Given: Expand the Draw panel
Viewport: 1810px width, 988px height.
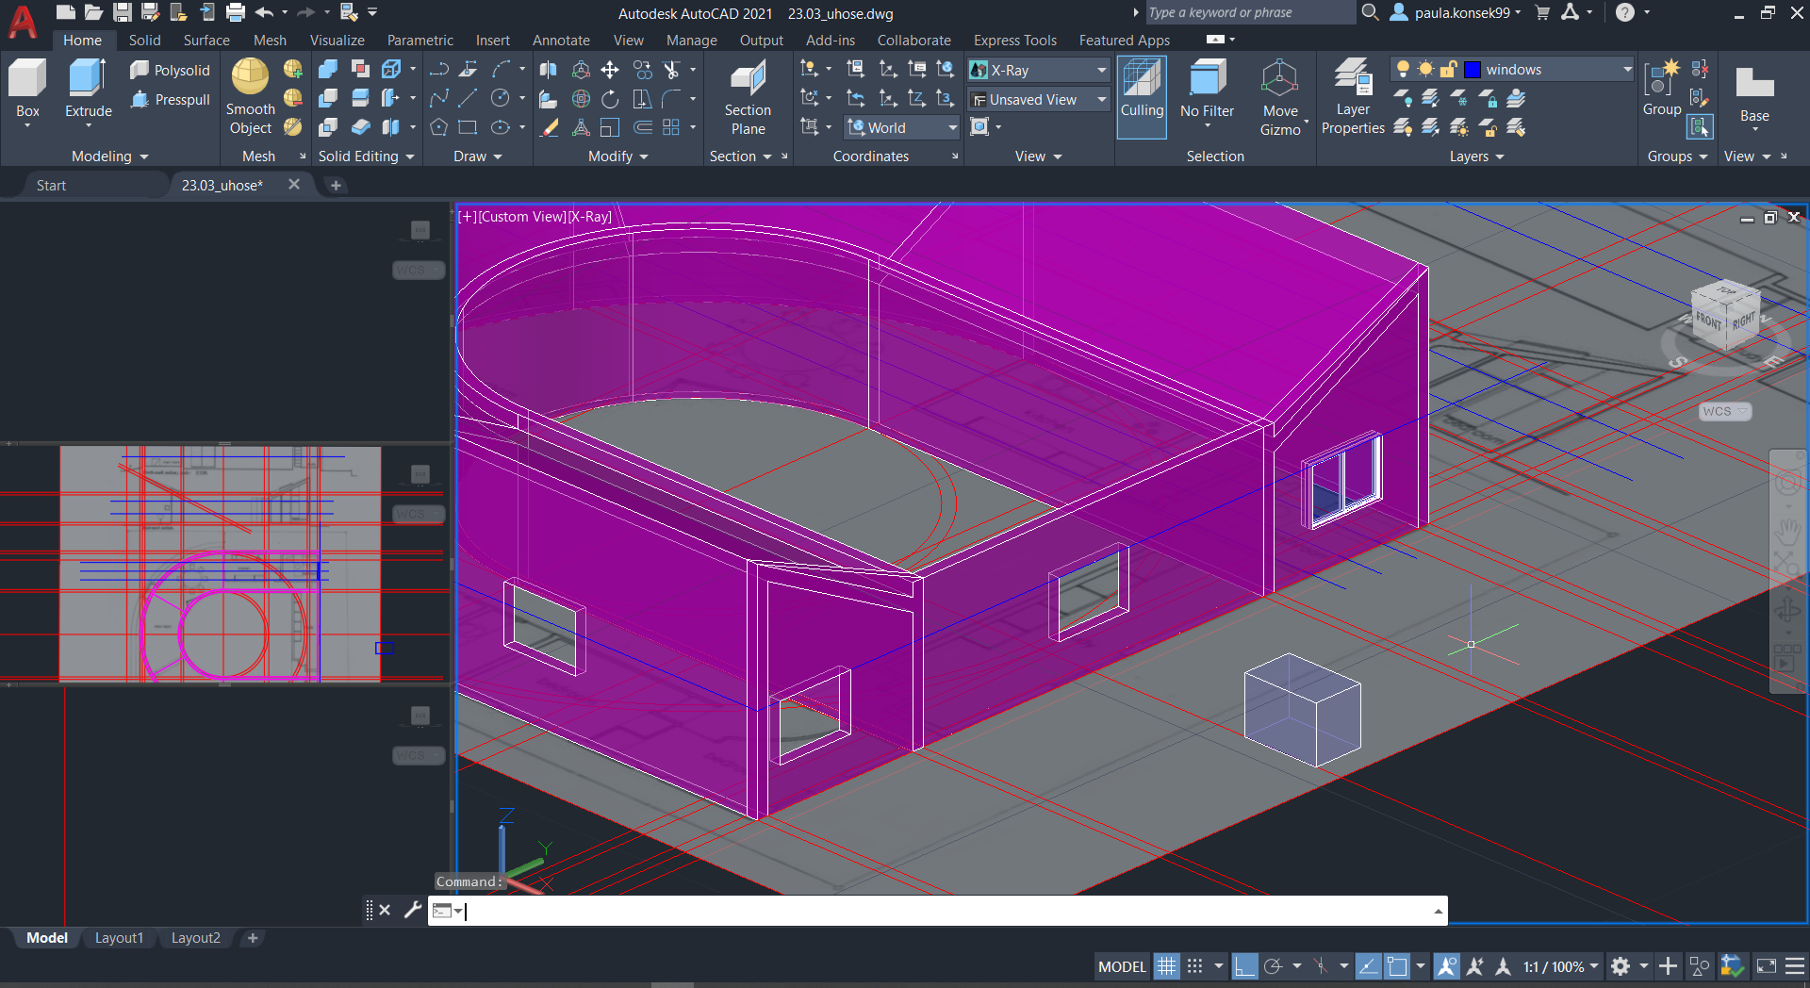Looking at the screenshot, I should (477, 156).
